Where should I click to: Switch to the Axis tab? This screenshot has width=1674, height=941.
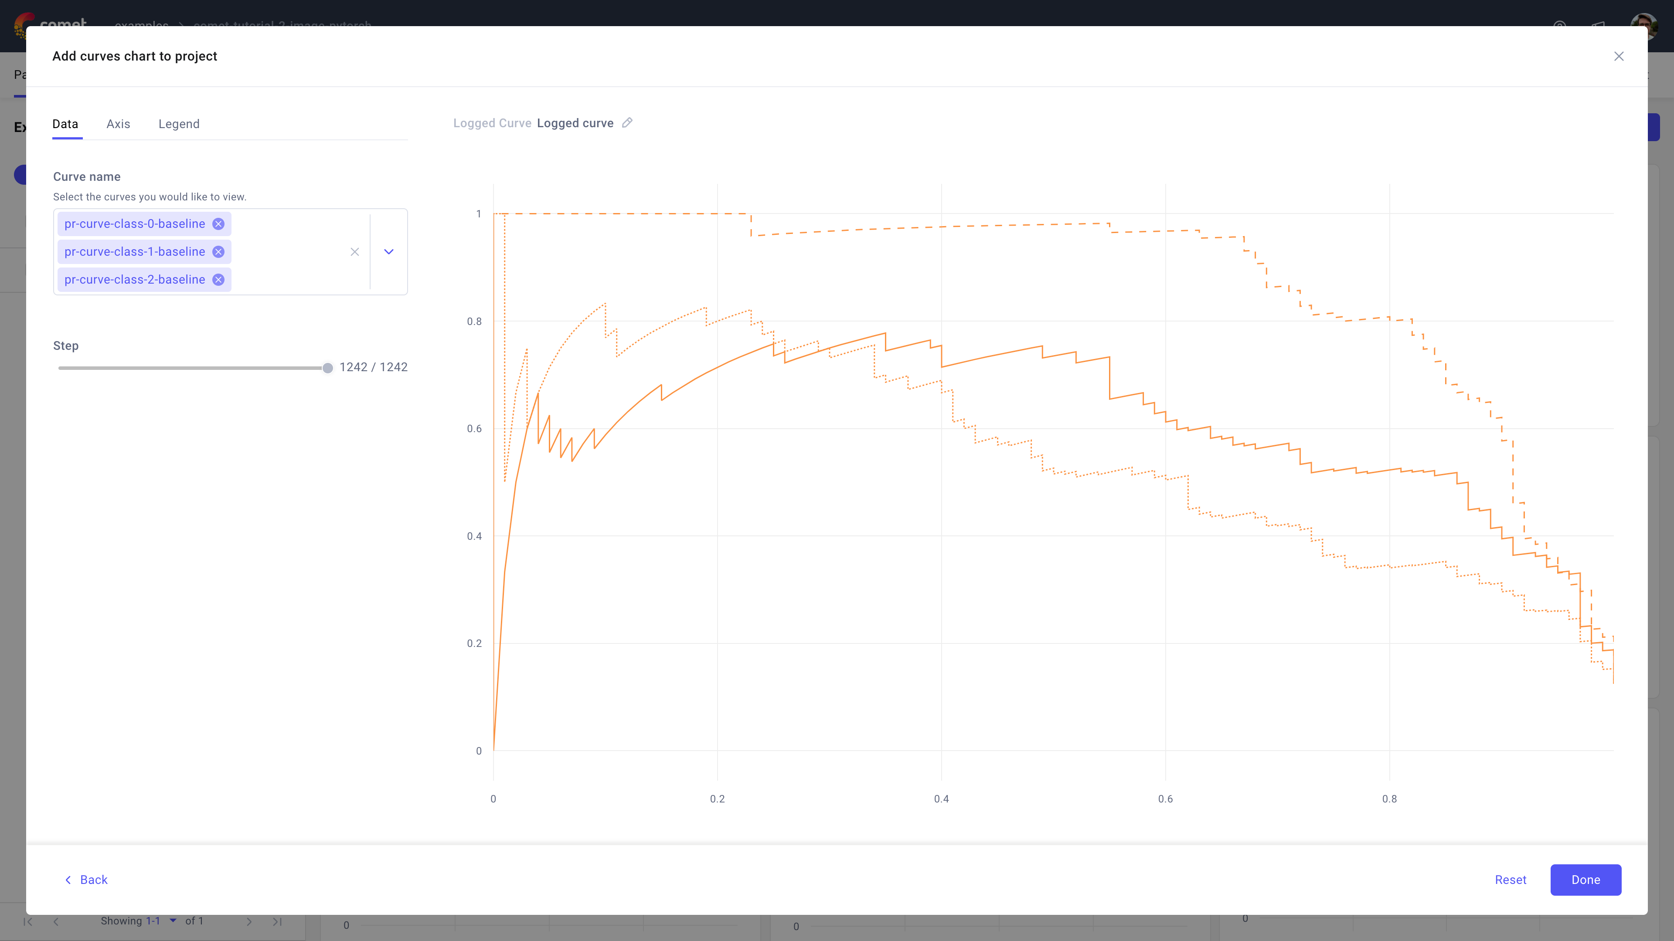[118, 124]
